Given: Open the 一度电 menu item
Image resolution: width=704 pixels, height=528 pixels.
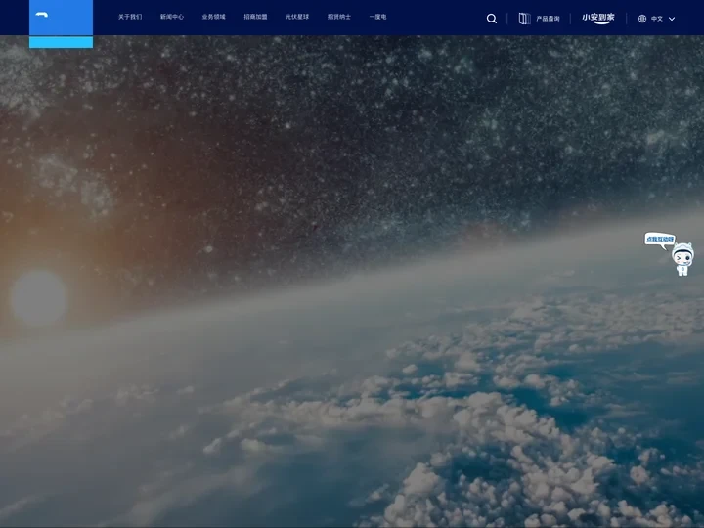Looking at the screenshot, I should (x=377, y=17).
